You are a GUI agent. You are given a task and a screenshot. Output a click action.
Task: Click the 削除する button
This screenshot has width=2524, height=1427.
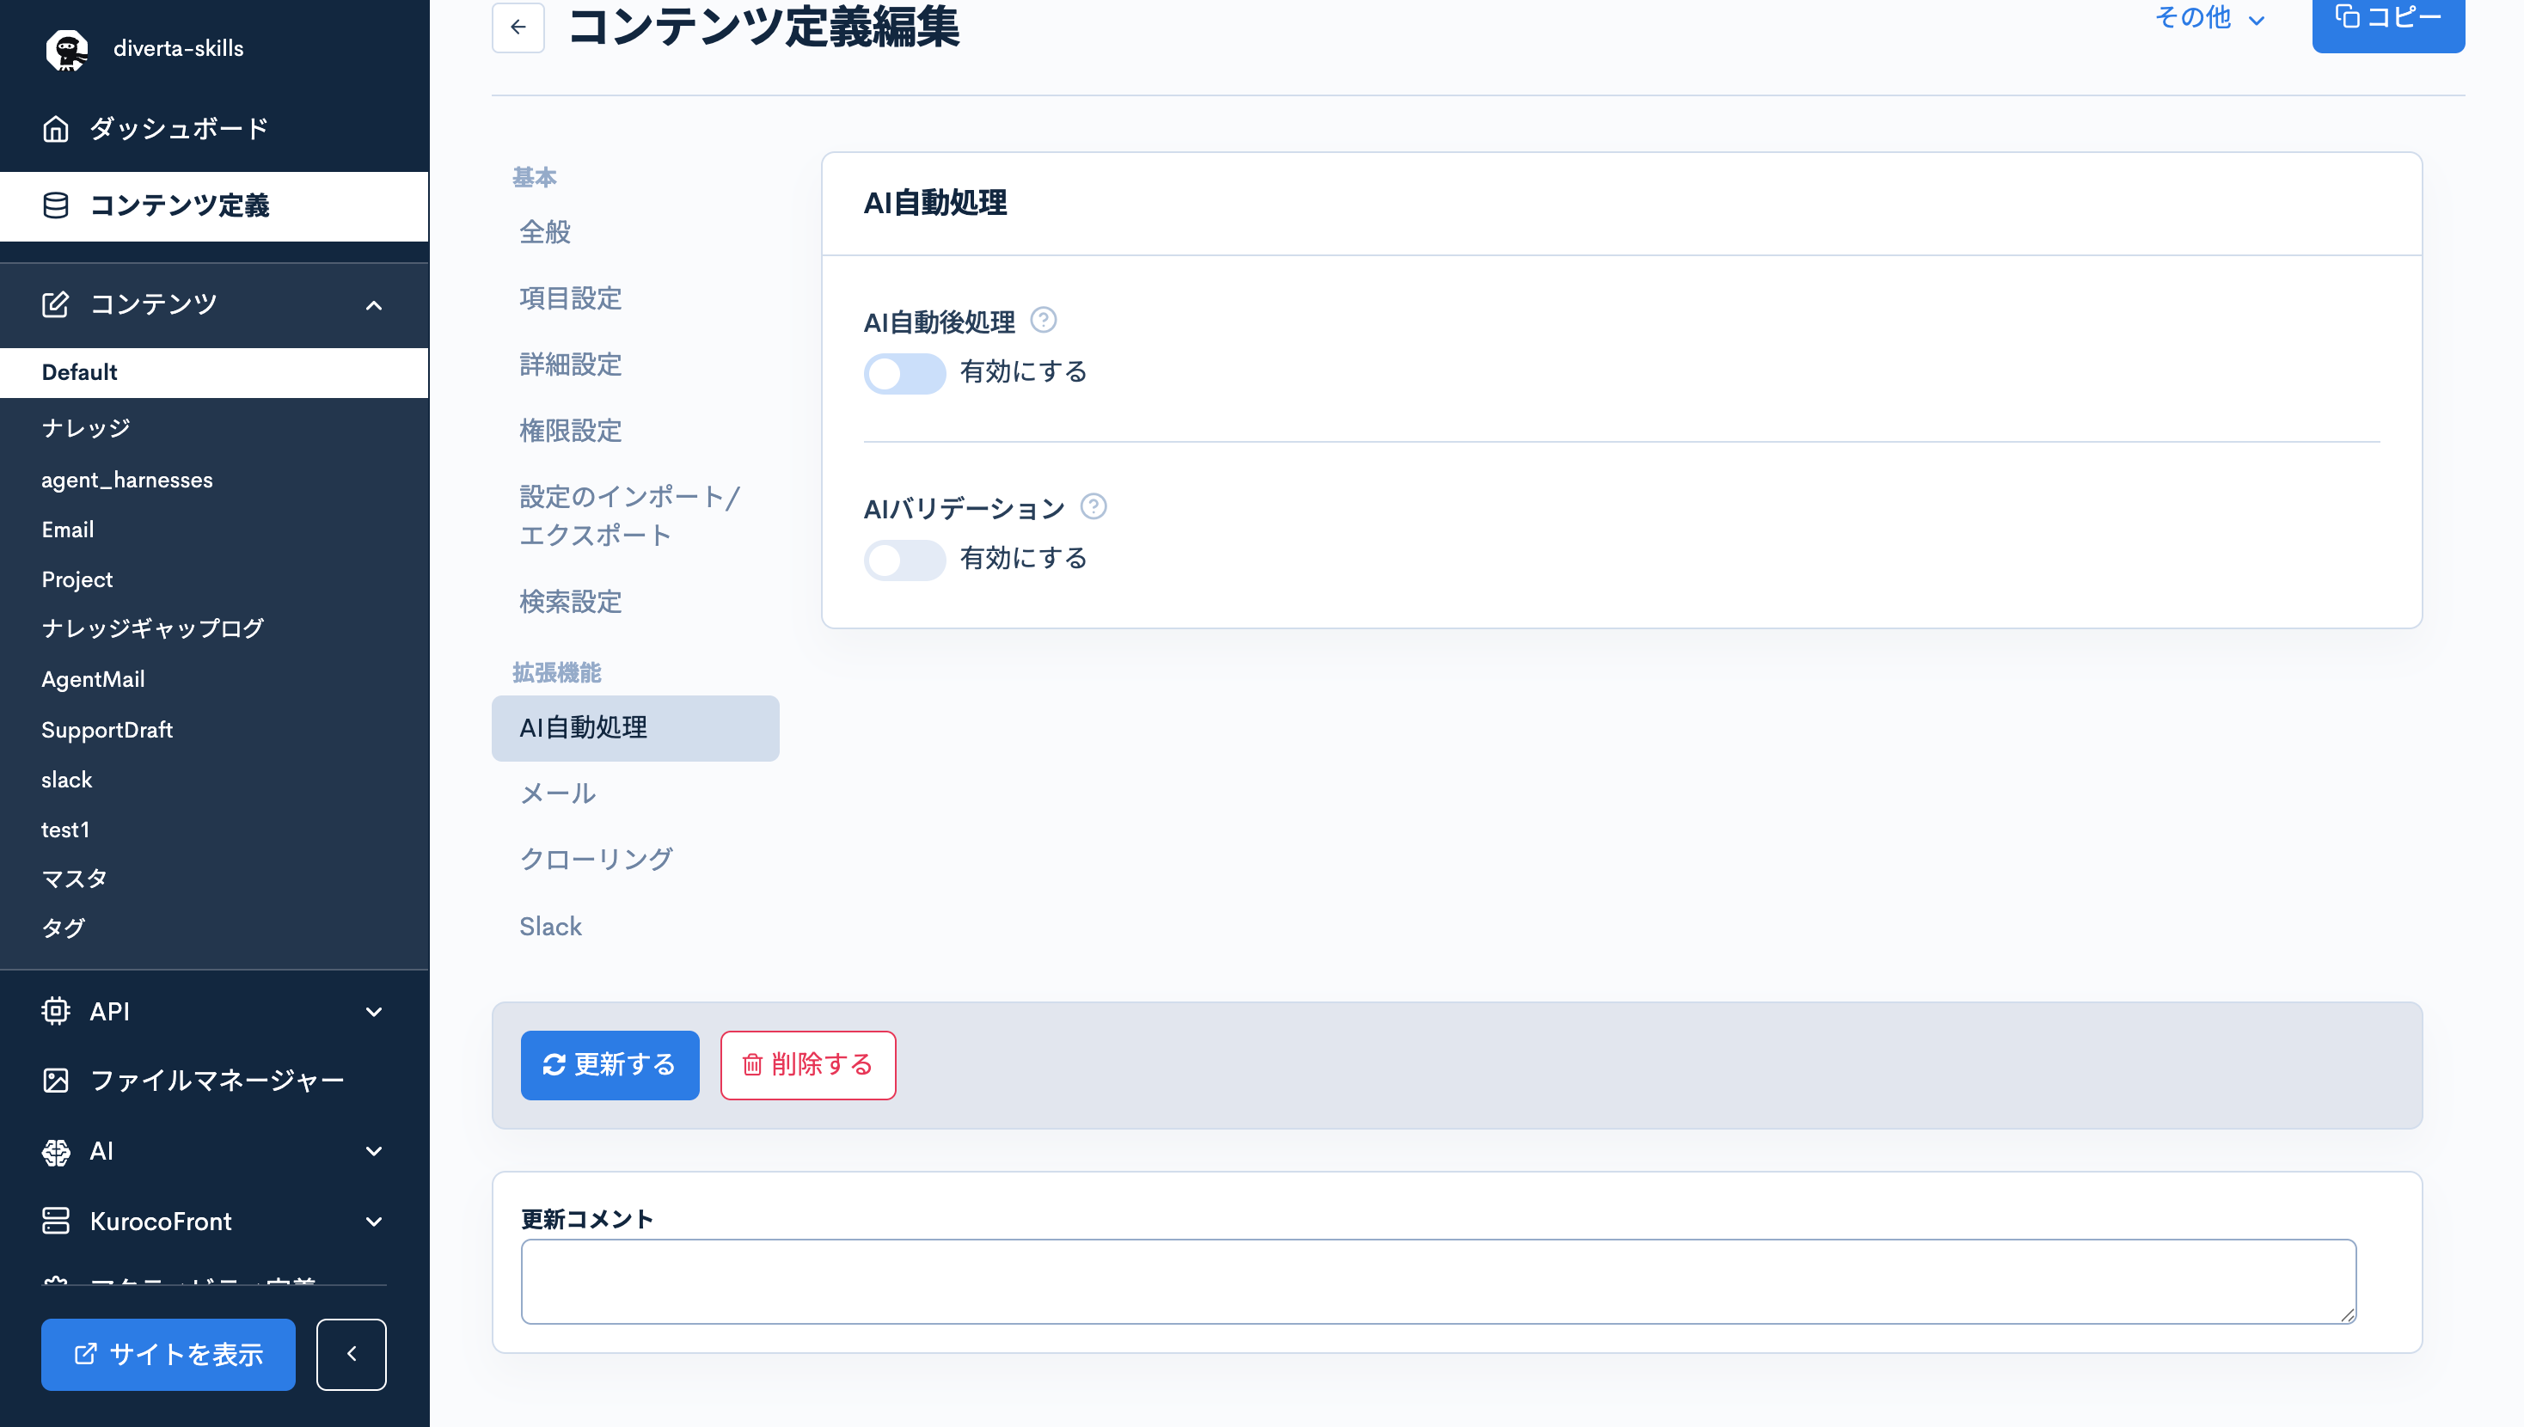(x=808, y=1065)
